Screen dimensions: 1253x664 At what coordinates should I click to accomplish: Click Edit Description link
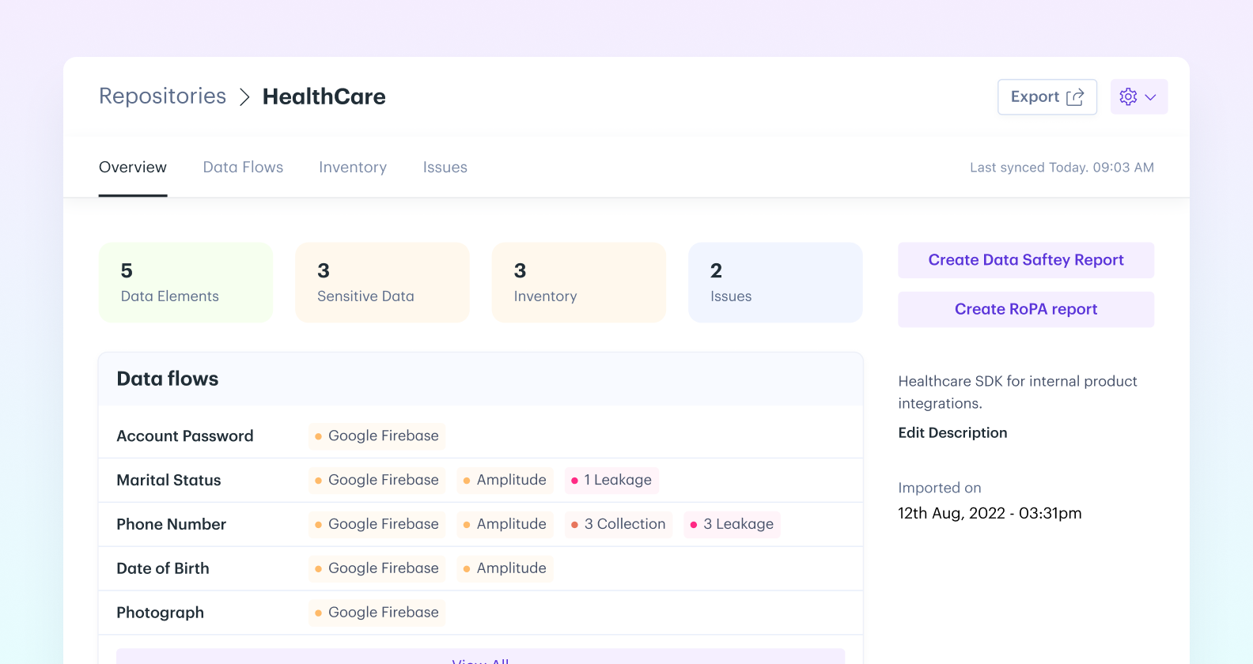tap(952, 432)
